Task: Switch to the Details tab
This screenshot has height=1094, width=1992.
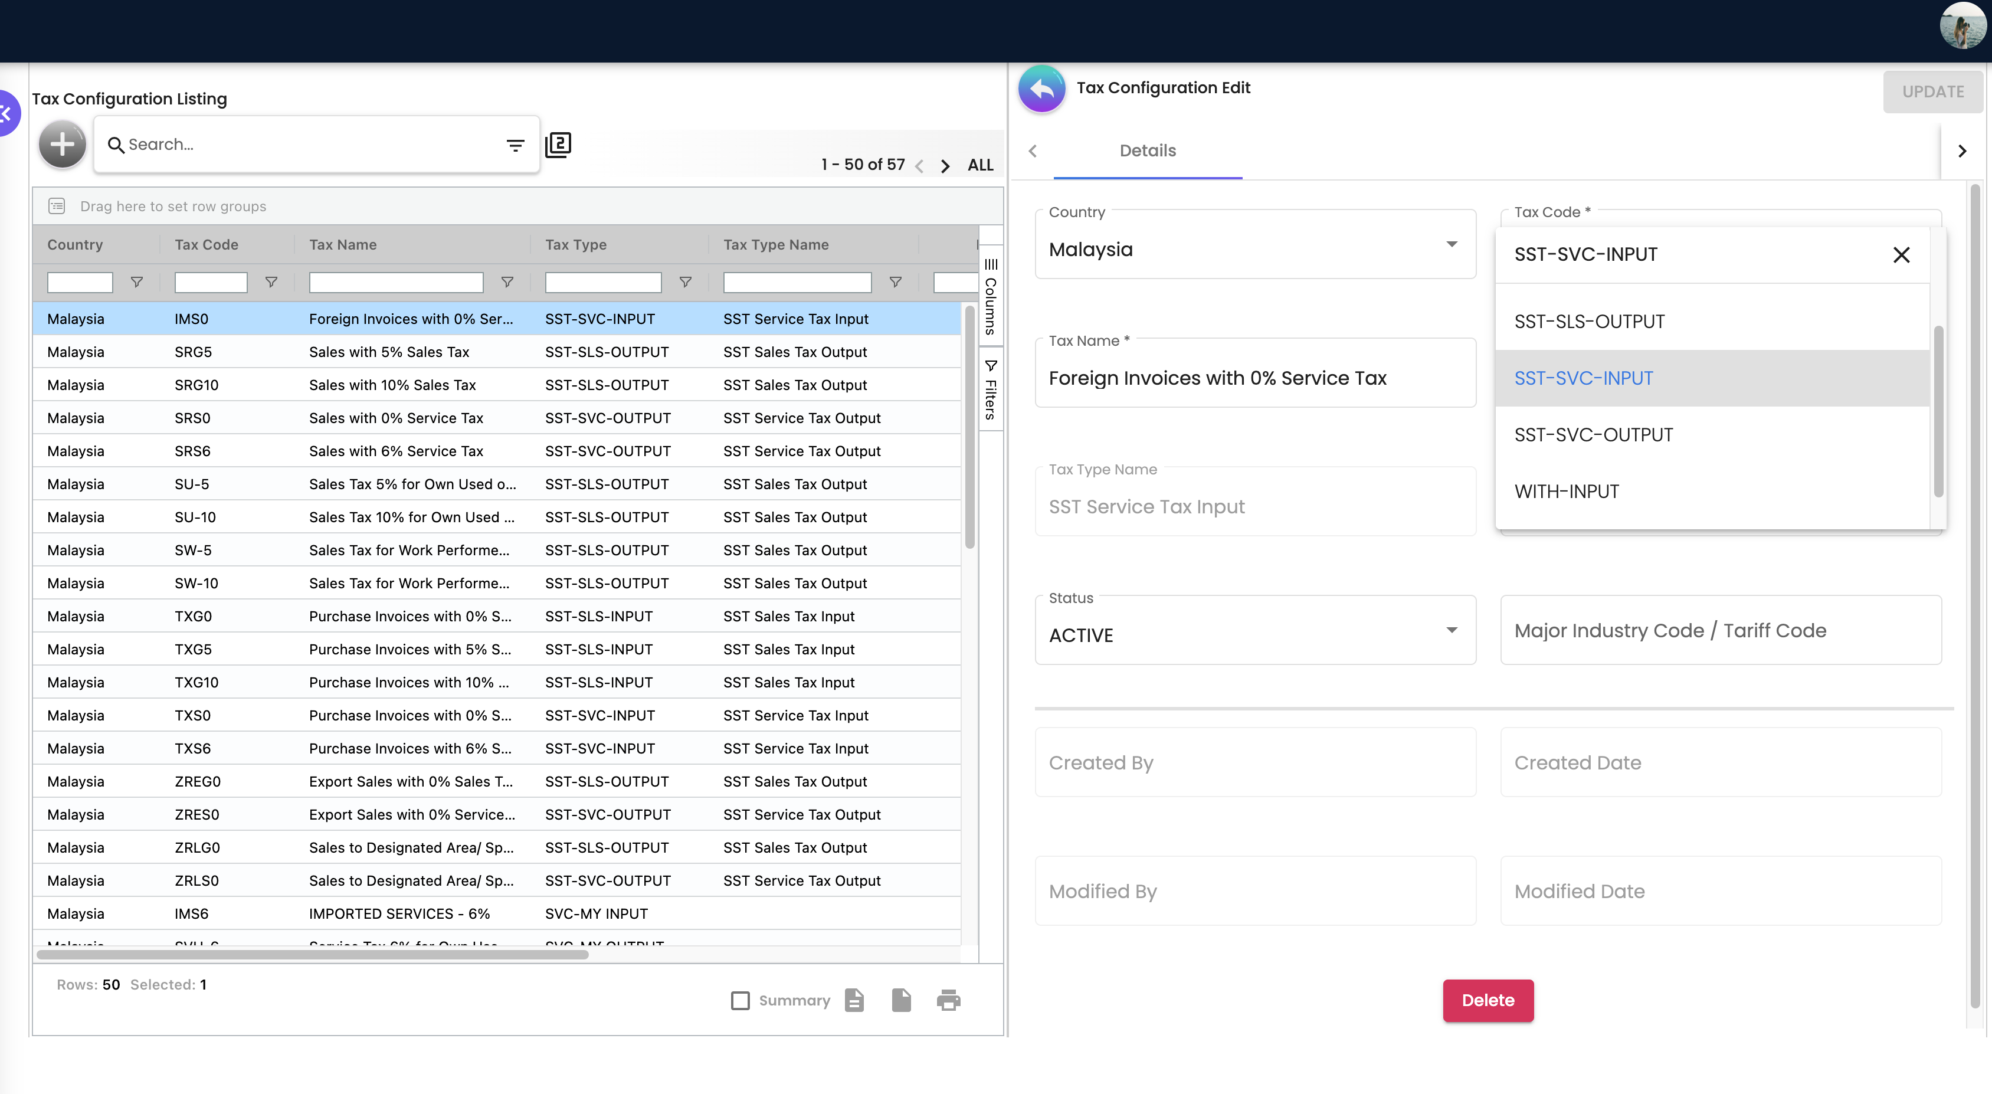Action: pyautogui.click(x=1147, y=150)
